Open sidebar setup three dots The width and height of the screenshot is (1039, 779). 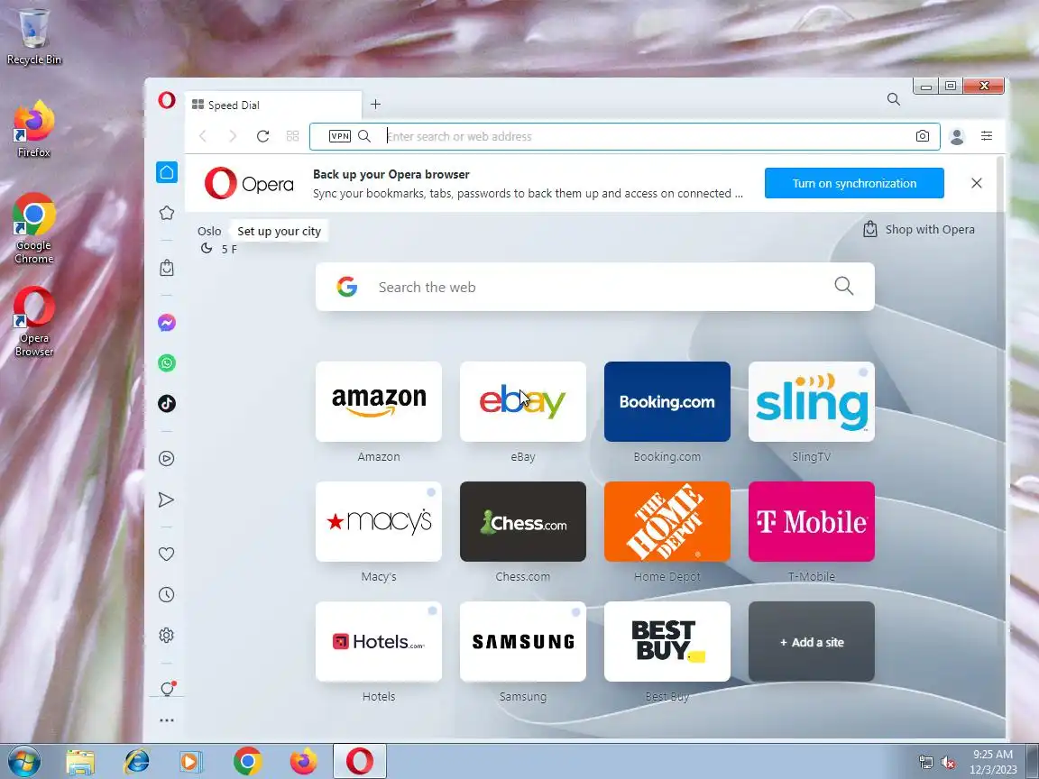click(167, 720)
